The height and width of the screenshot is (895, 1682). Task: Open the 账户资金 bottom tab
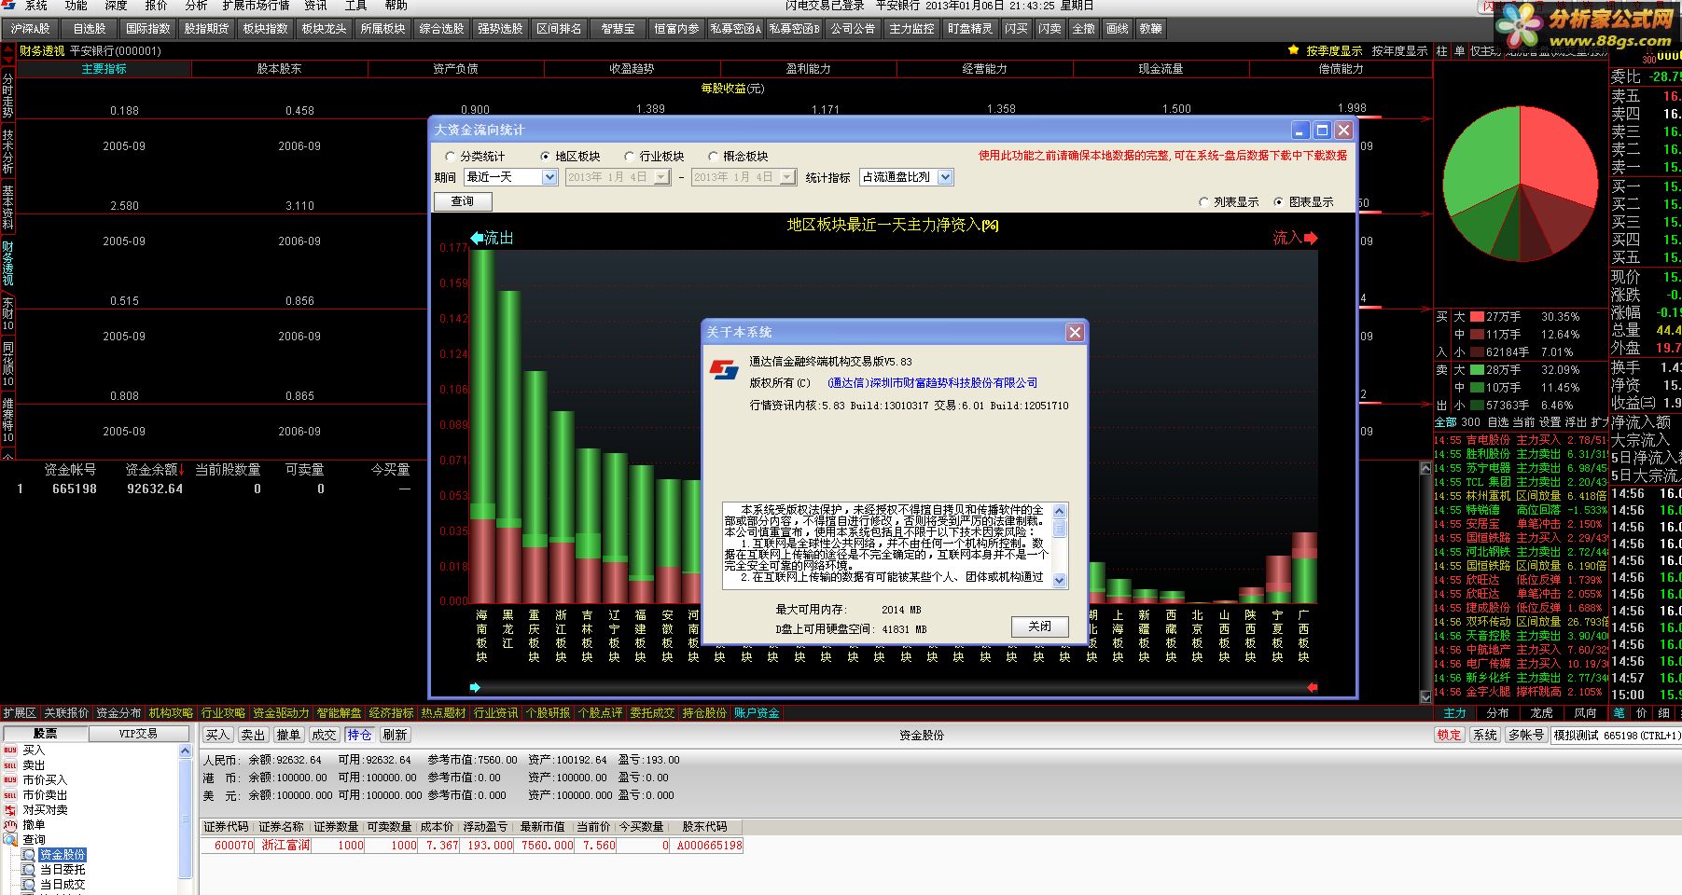point(757,713)
